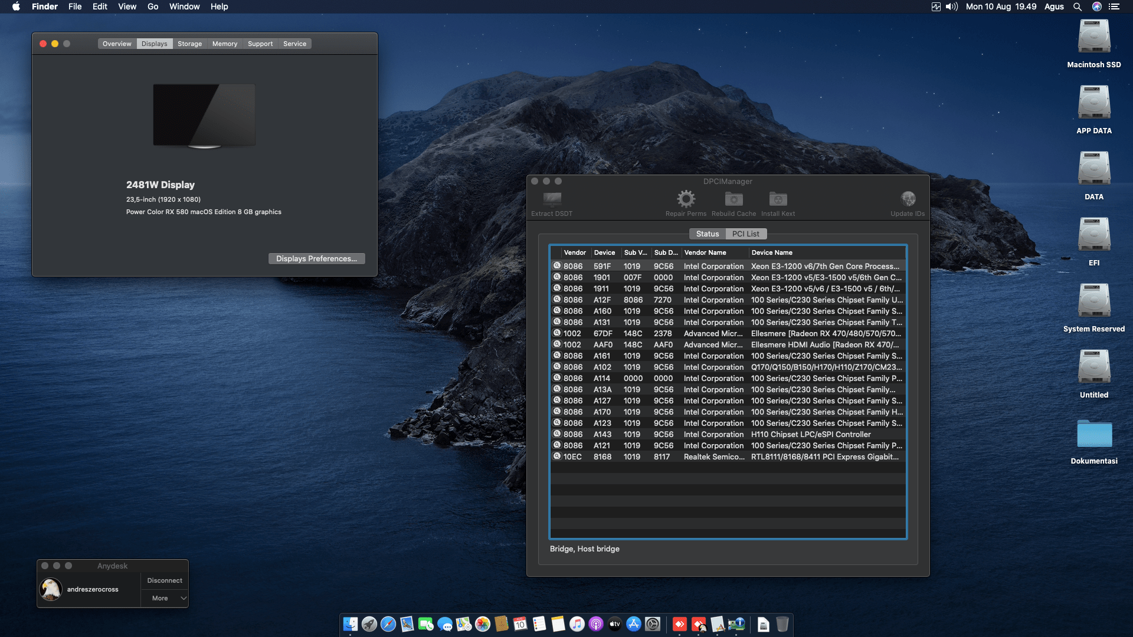Open Finder from the Dock
This screenshot has width=1133, height=637.
point(351,624)
